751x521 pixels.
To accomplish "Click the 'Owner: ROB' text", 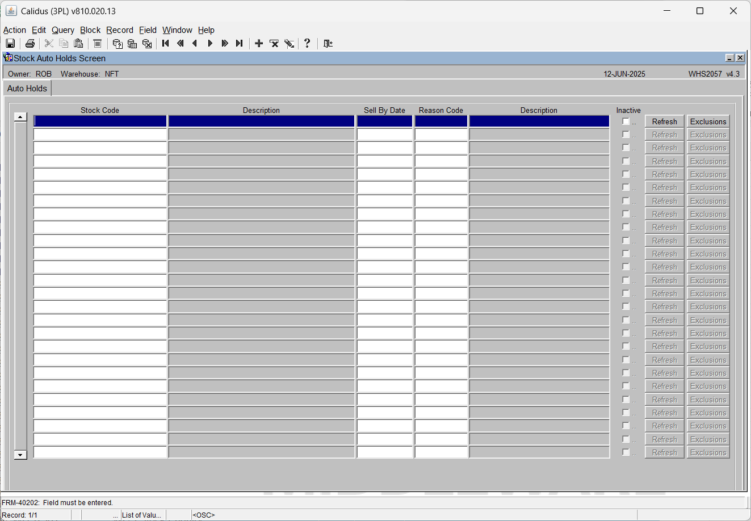I will coord(30,74).
